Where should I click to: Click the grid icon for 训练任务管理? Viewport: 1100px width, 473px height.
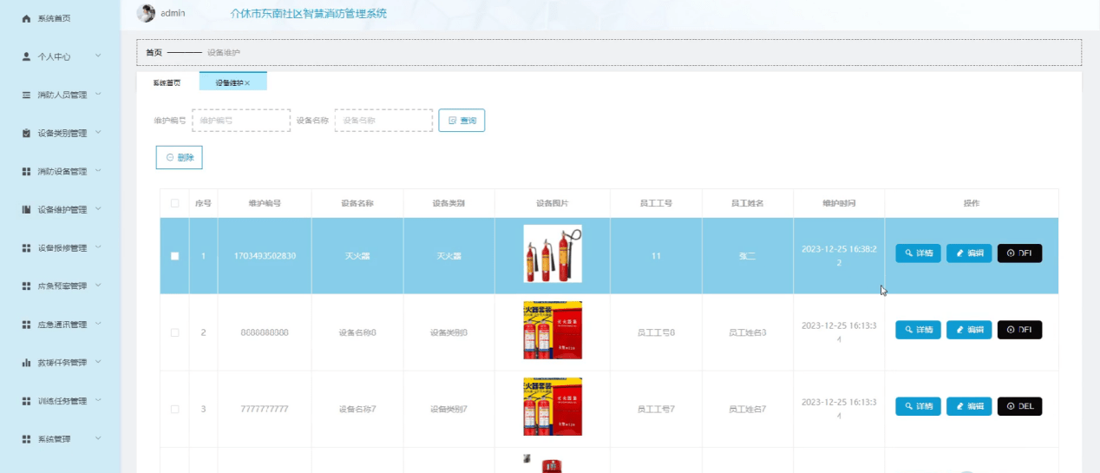tap(26, 401)
